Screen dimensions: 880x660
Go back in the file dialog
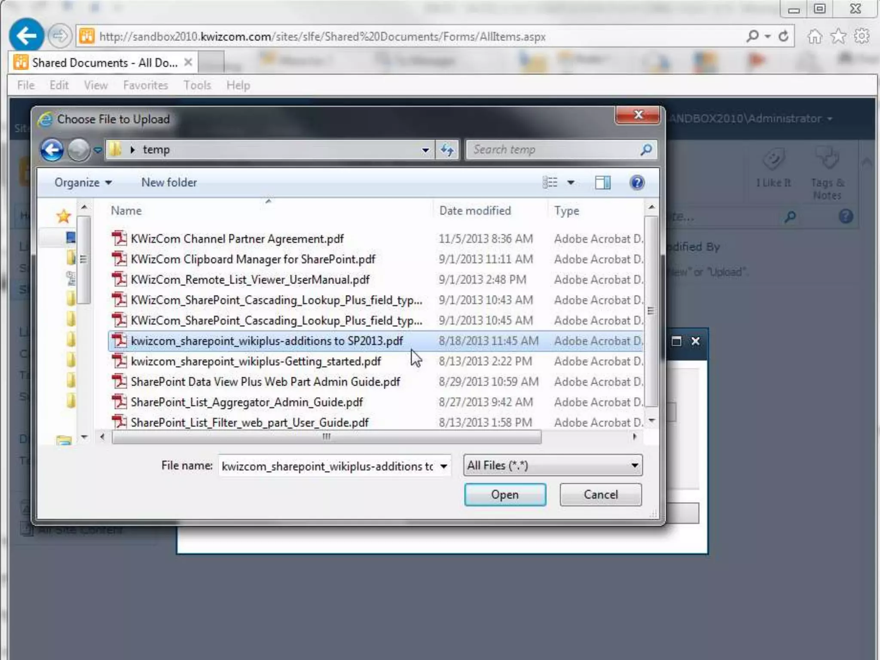[x=52, y=150]
